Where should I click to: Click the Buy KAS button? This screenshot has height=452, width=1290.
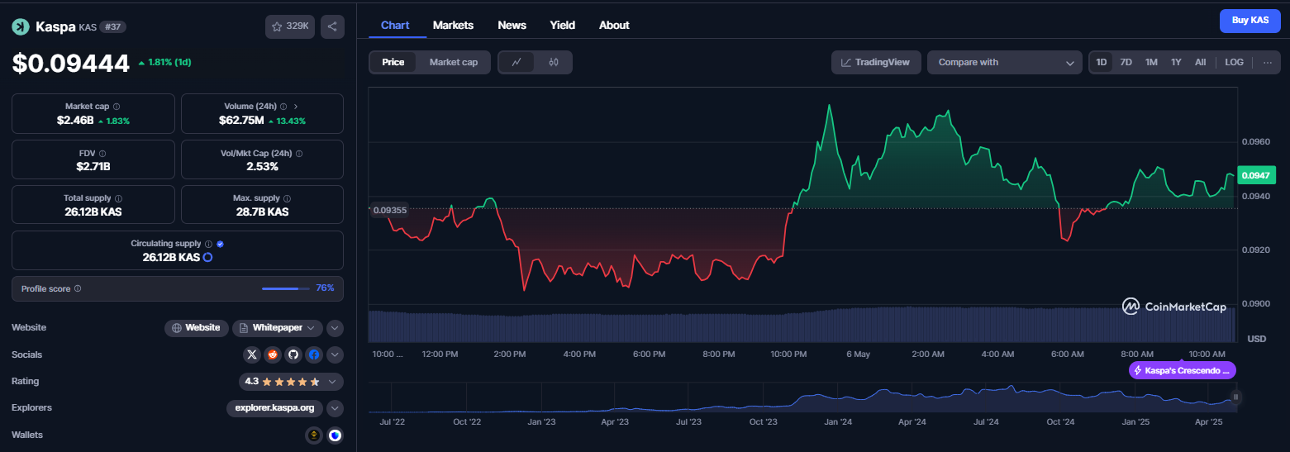click(x=1250, y=20)
